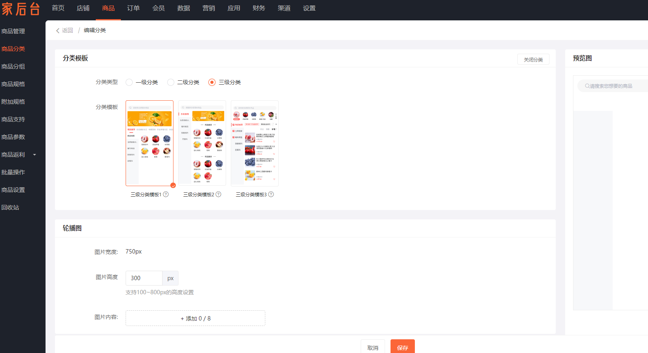Expand the 商品返利 sidebar submenu arrow
This screenshot has height=353, width=648.
click(35, 155)
